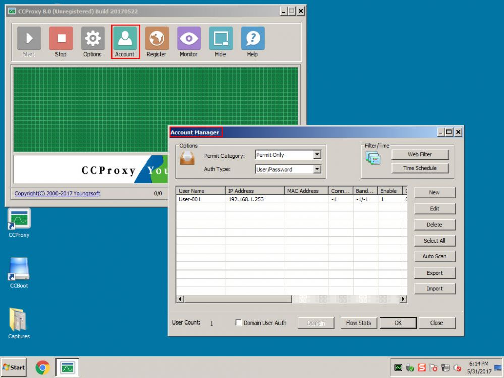The image size is (504, 378).
Task: Click the taskbar clock showing 6:14 PM
Action: [479, 368]
